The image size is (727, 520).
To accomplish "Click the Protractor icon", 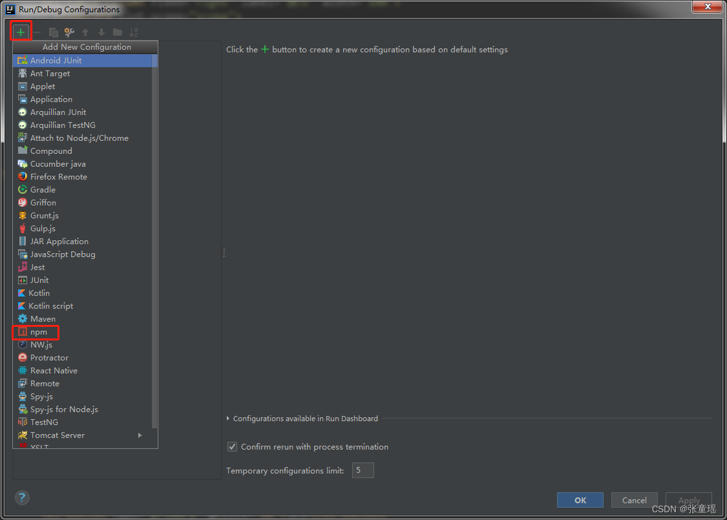I will coord(22,358).
